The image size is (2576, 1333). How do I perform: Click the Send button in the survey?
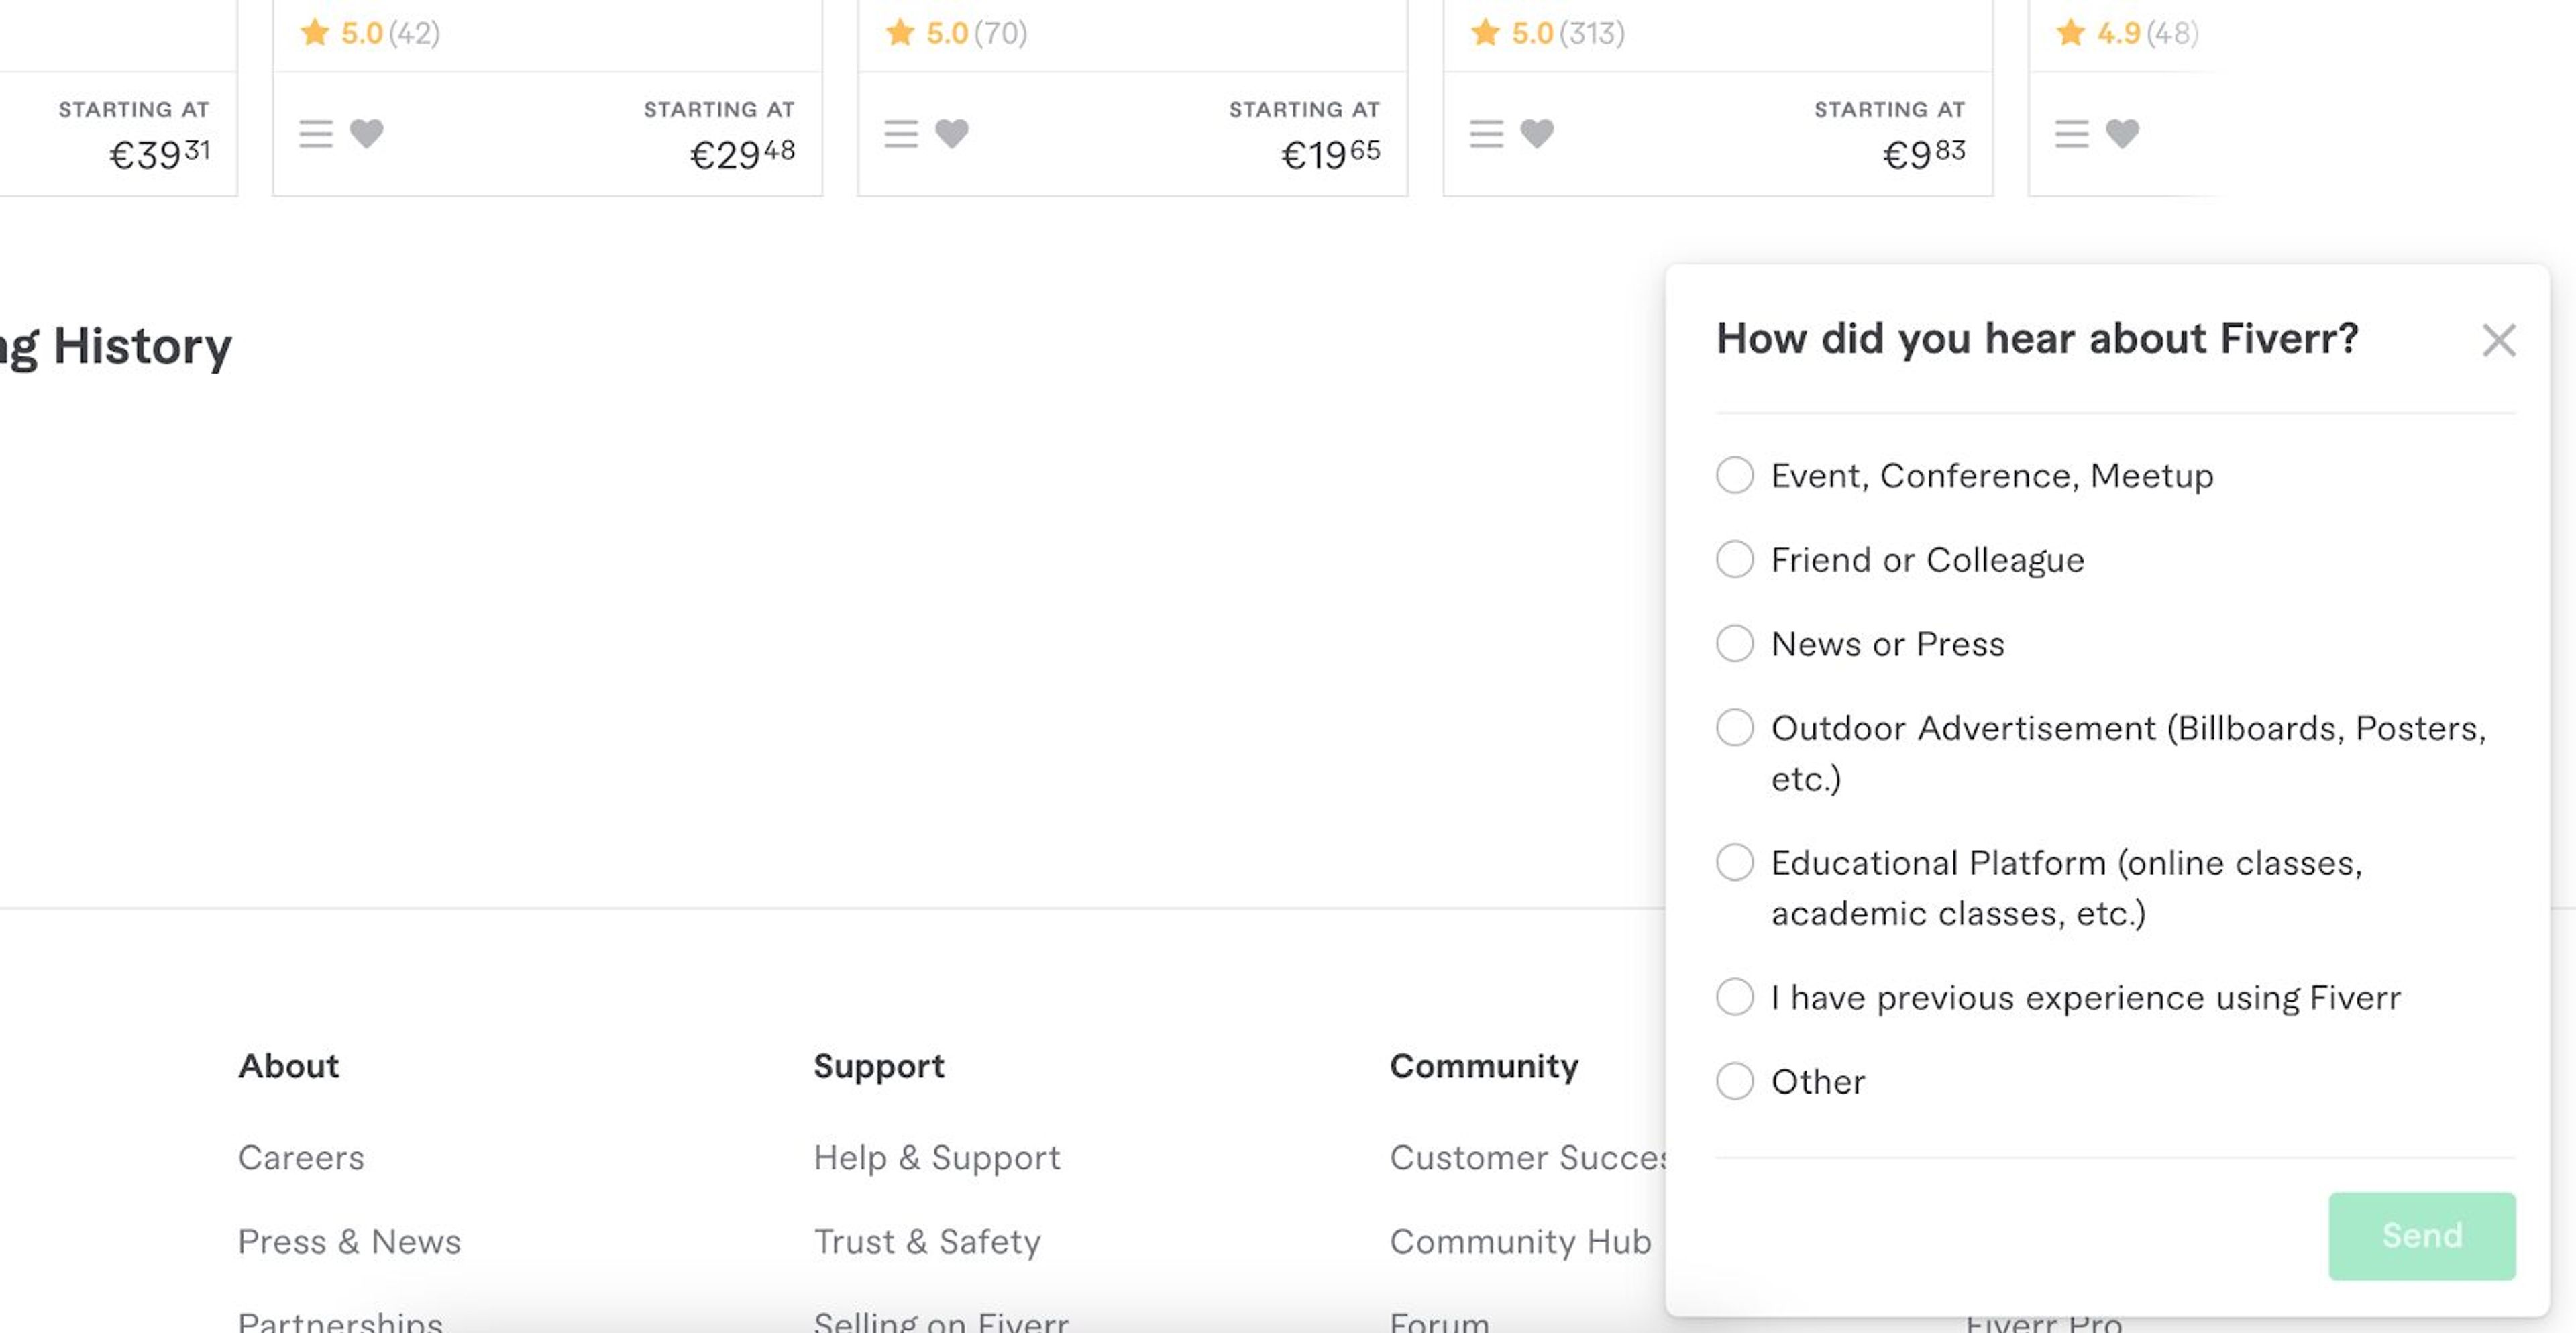click(2421, 1236)
